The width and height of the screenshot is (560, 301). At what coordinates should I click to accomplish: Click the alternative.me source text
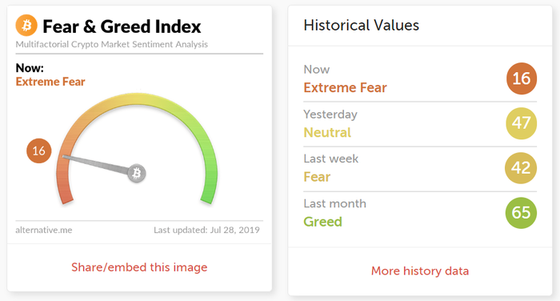[43, 230]
